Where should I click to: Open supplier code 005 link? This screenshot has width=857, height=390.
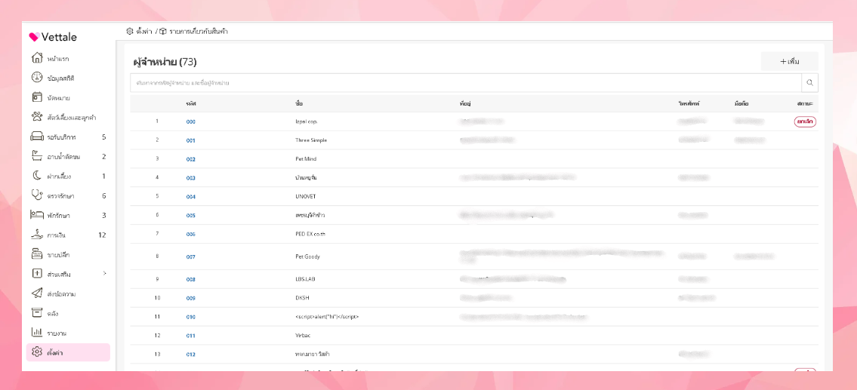tap(190, 216)
